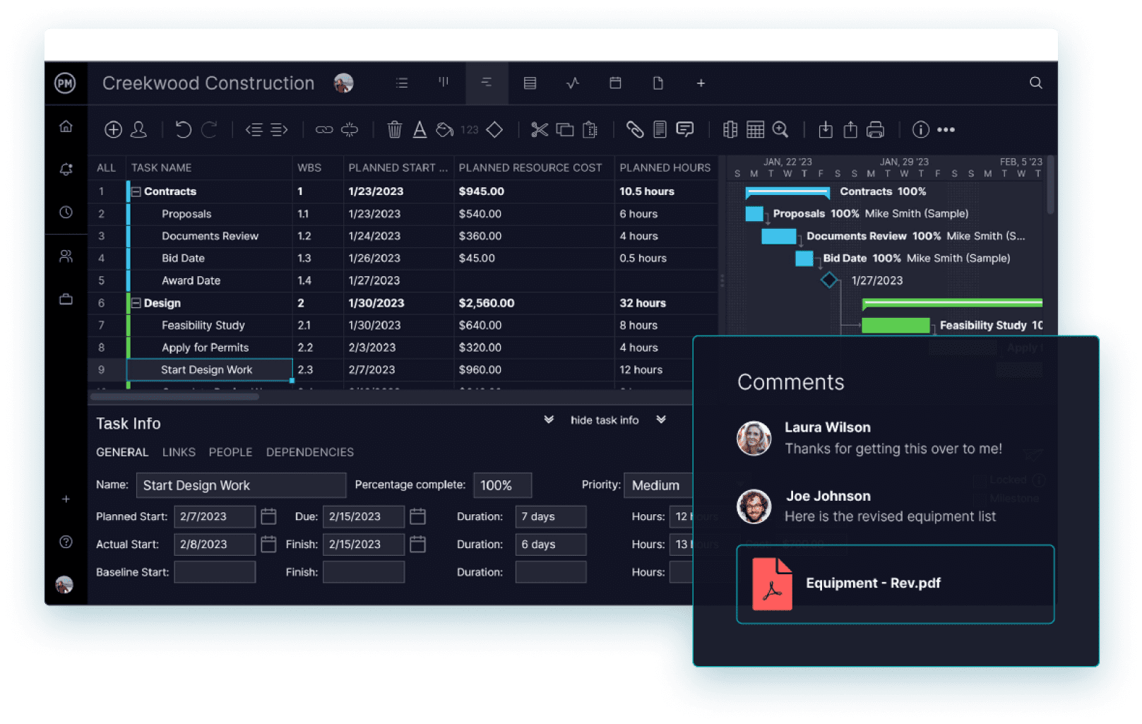
Task: Switch to the sheet view tab
Action: click(530, 83)
